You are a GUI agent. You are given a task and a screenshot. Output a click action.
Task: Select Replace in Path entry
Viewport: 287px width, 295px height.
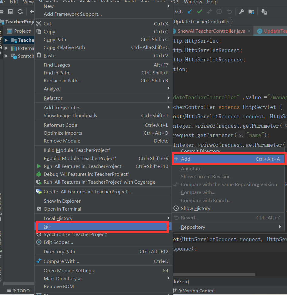pyautogui.click(x=104, y=81)
